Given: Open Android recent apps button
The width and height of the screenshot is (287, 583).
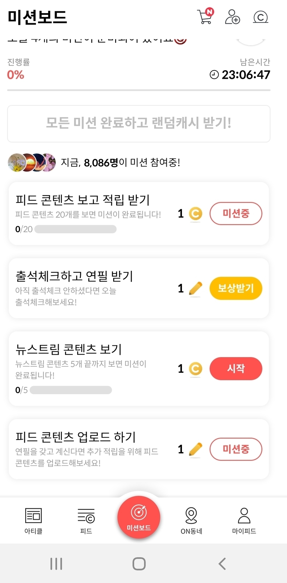Looking at the screenshot, I should [x=56, y=564].
